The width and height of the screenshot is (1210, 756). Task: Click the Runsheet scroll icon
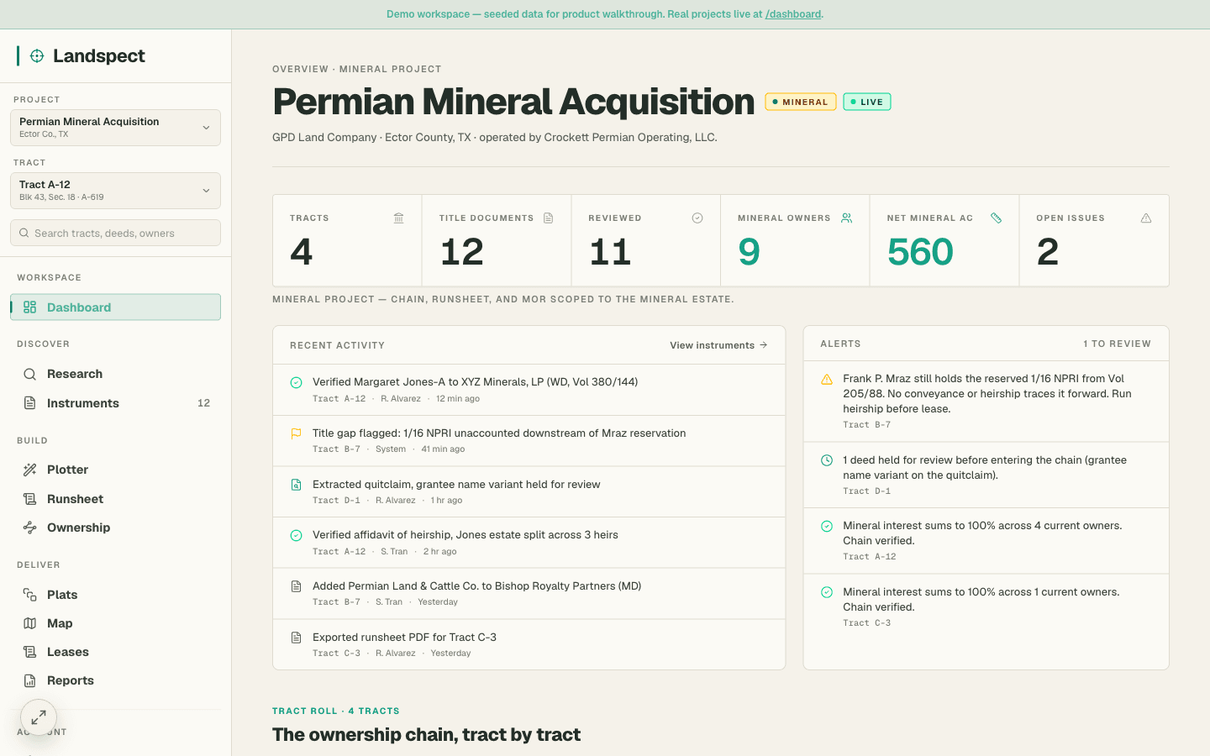[30, 499]
